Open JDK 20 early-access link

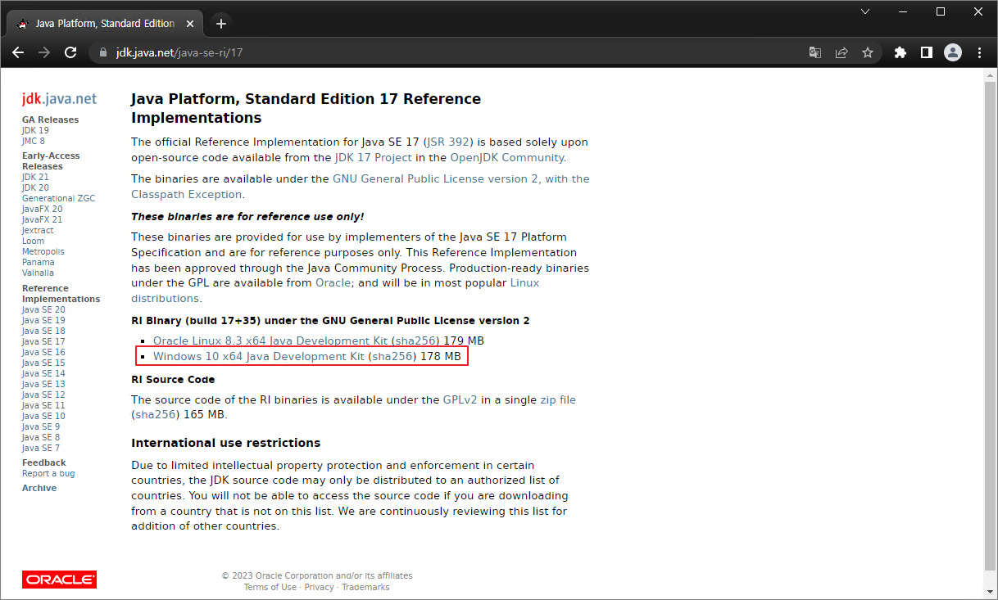[35, 187]
